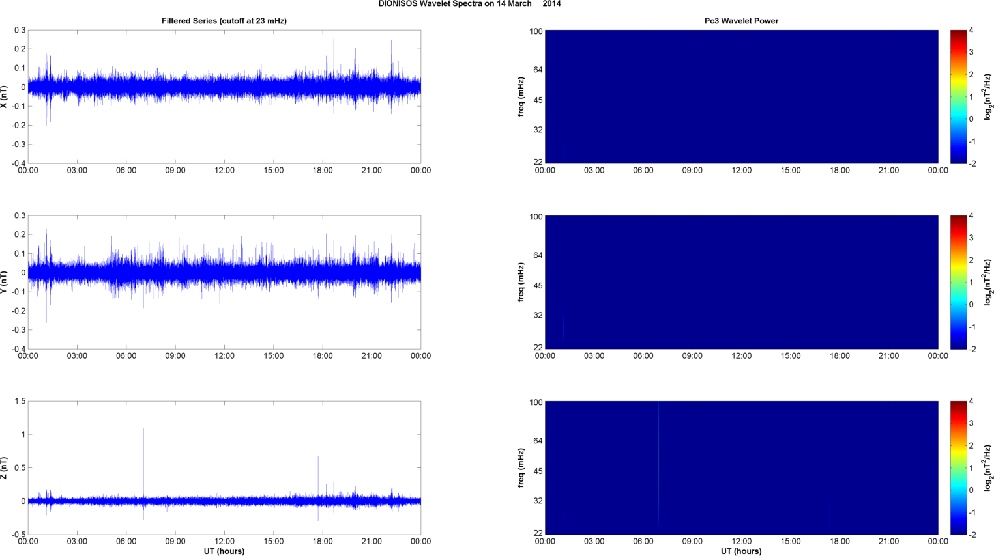The image size is (994, 556).
Task: Click the '0' value on middle colorbar
Action: 971,304
